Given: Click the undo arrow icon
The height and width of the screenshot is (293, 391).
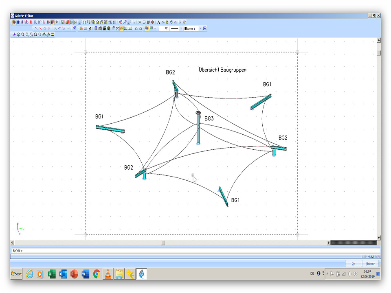Looking at the screenshot, I should (x=136, y=28).
